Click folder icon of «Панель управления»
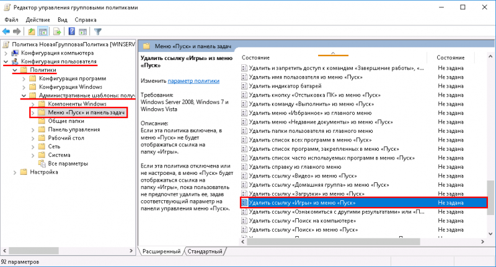Viewport: 496px width, 267px height. click(x=42, y=130)
